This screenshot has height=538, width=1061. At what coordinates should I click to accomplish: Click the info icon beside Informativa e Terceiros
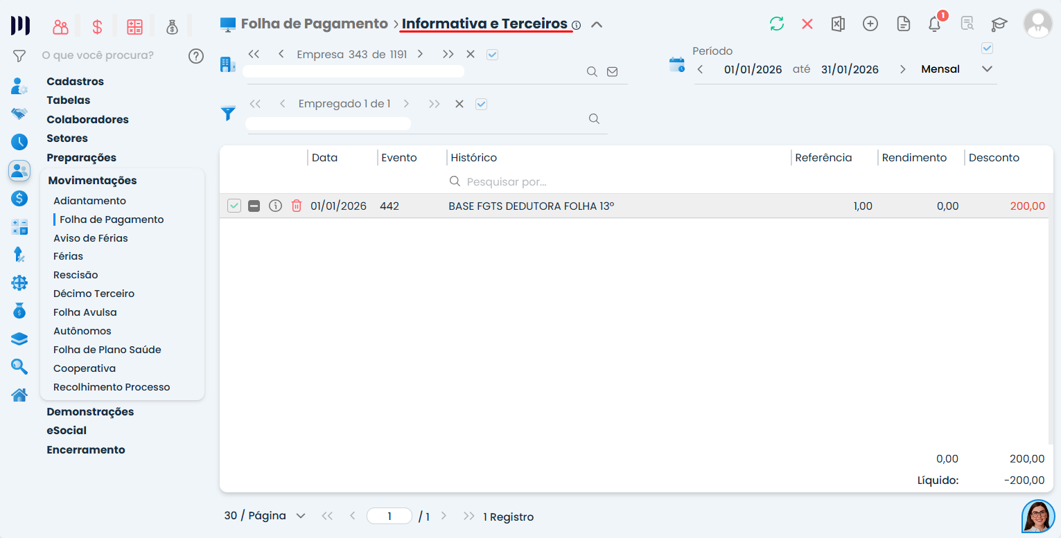coord(576,25)
